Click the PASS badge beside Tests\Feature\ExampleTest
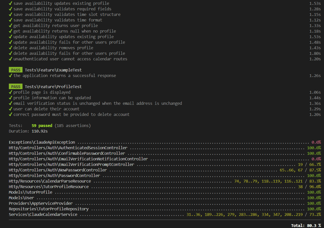This screenshot has height=228, width=324. pyautogui.click(x=16, y=70)
